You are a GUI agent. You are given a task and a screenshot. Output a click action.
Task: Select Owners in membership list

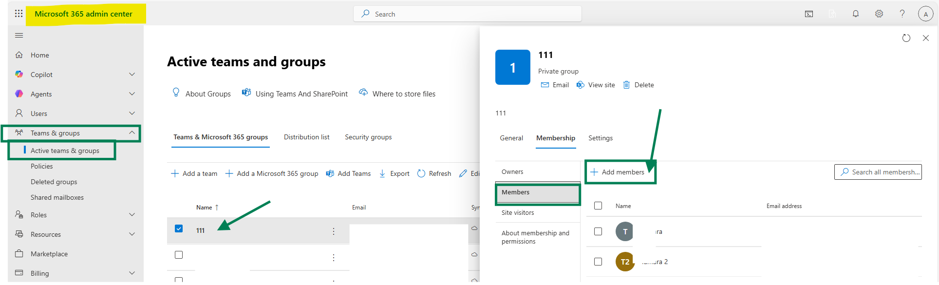[x=538, y=172]
